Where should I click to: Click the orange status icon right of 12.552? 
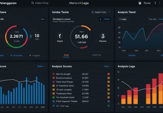(109, 97)
